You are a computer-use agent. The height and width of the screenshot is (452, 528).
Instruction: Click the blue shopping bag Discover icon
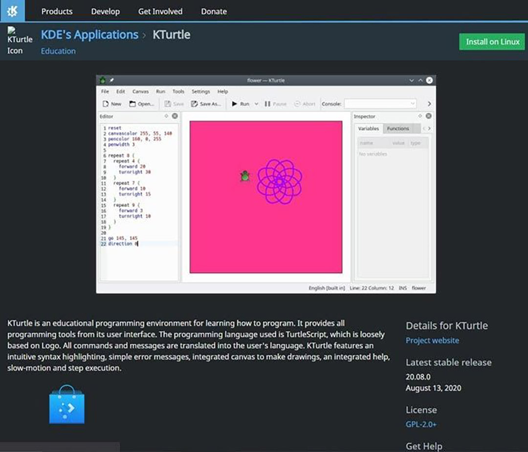(67, 405)
